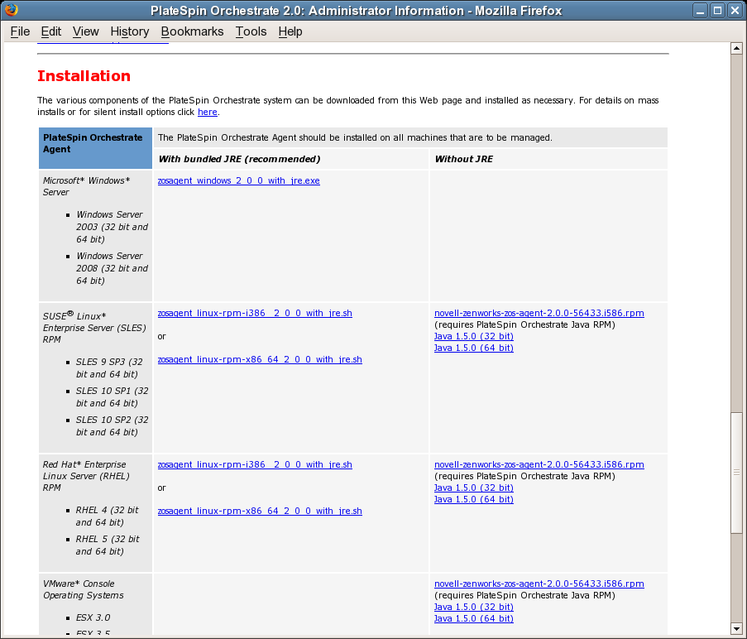Follow the 'here' silent install link
Image resolution: width=747 pixels, height=639 pixels.
click(208, 112)
